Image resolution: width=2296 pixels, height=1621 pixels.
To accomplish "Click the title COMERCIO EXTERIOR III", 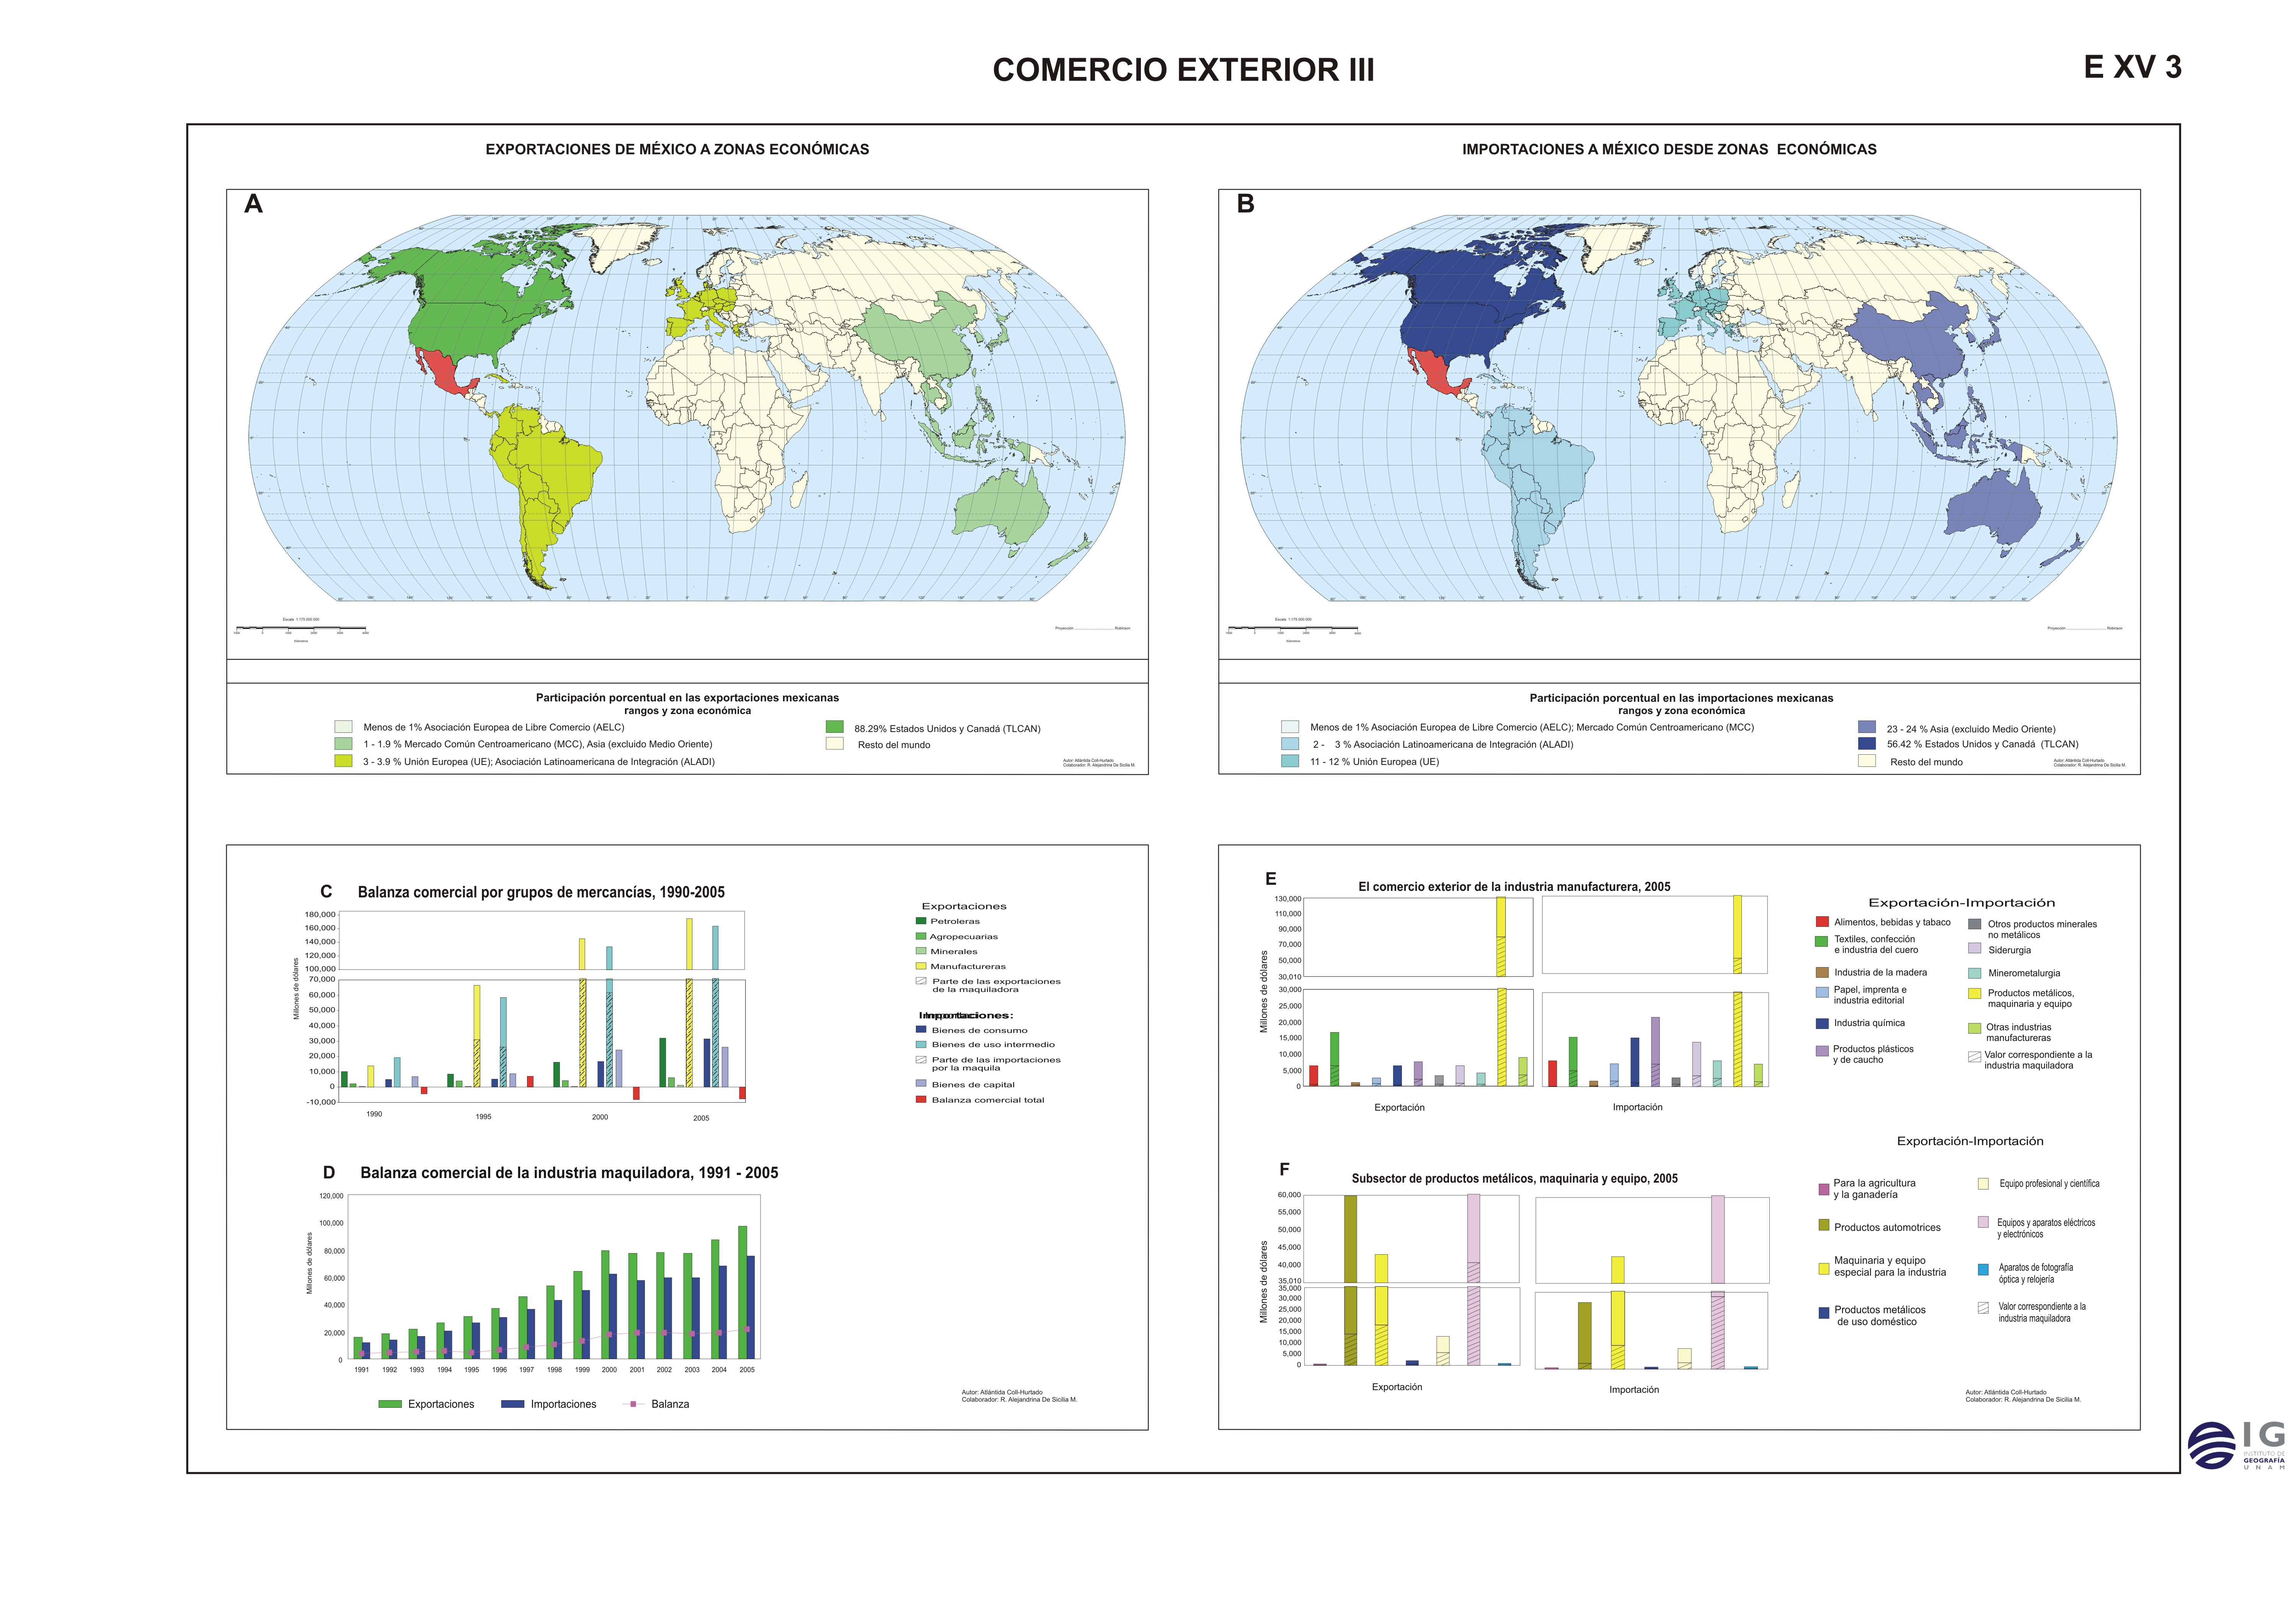I will point(1183,70).
